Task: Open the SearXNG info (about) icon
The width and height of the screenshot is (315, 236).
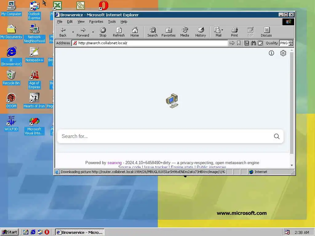Action: [271, 53]
